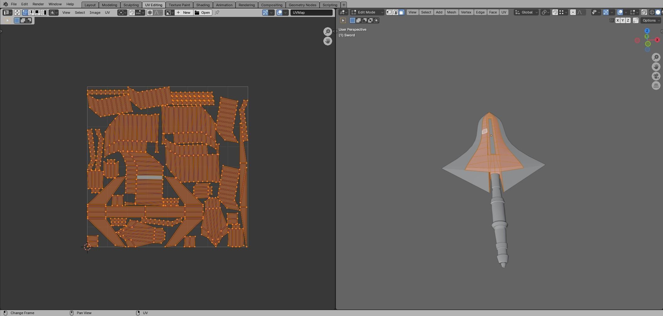
Task: Click the automerge vertices icon in the 3D viewport
Action: coord(636,20)
